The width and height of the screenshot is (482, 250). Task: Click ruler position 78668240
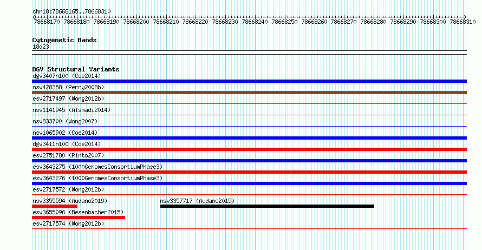point(255,22)
